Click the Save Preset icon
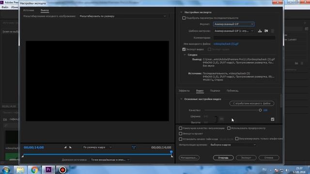 coord(260,31)
